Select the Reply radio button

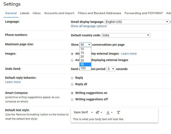72,78
